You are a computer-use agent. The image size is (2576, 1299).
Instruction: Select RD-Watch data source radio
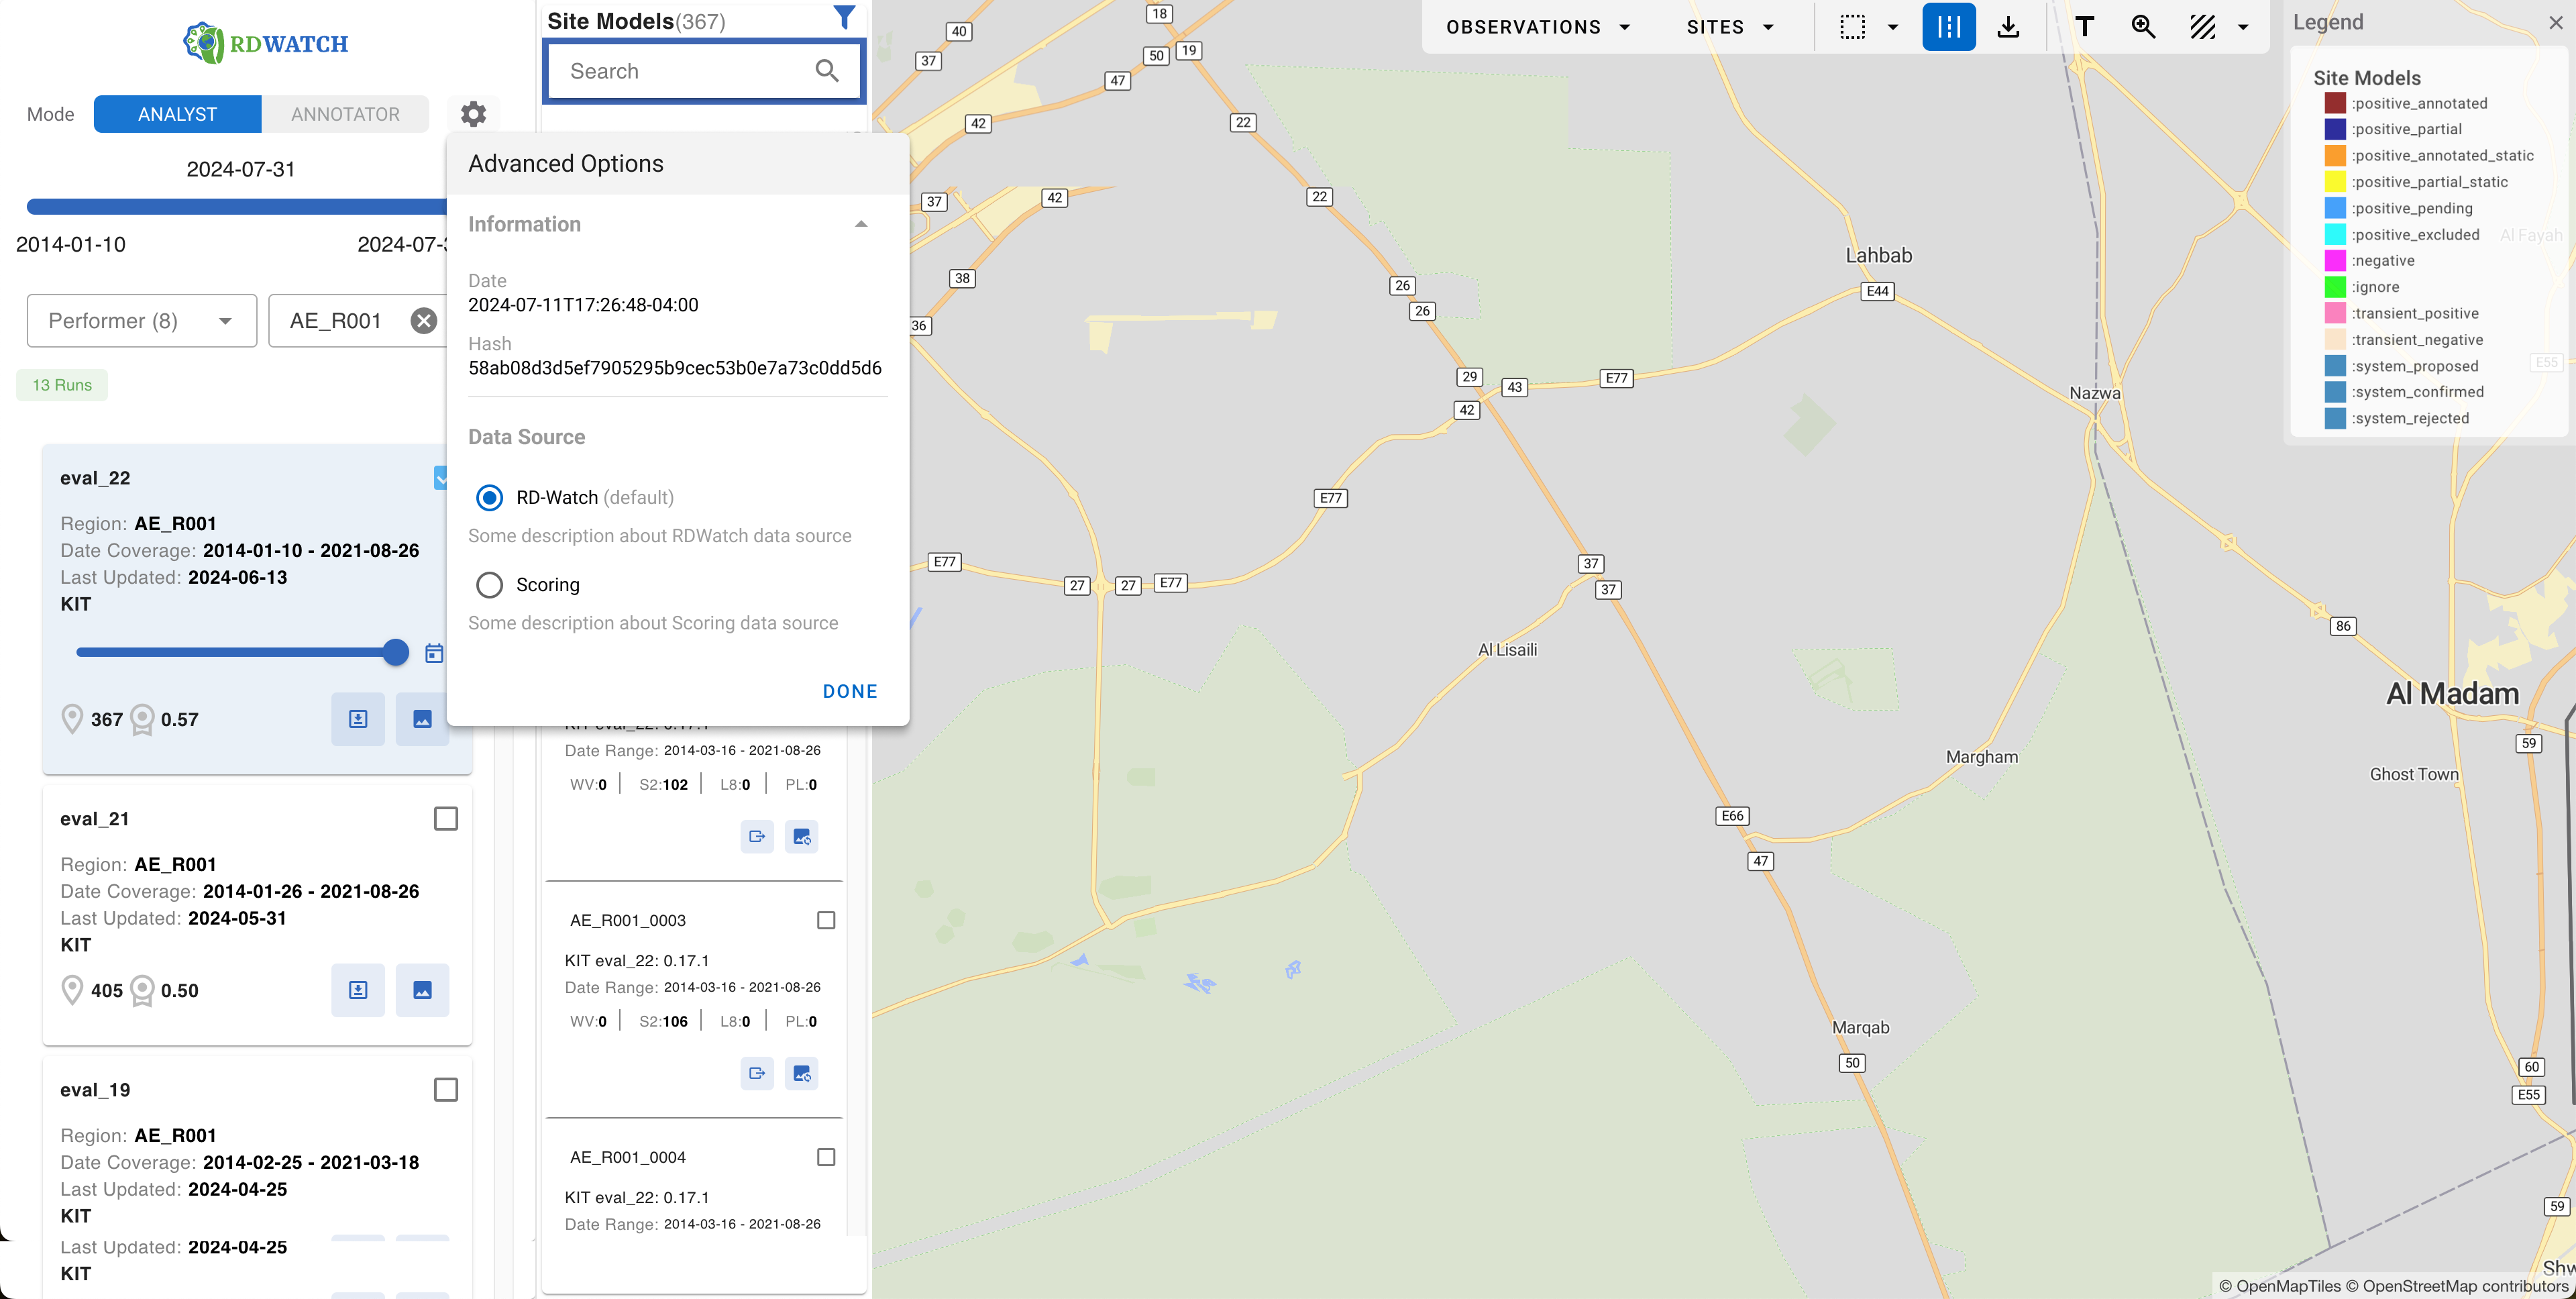click(490, 497)
